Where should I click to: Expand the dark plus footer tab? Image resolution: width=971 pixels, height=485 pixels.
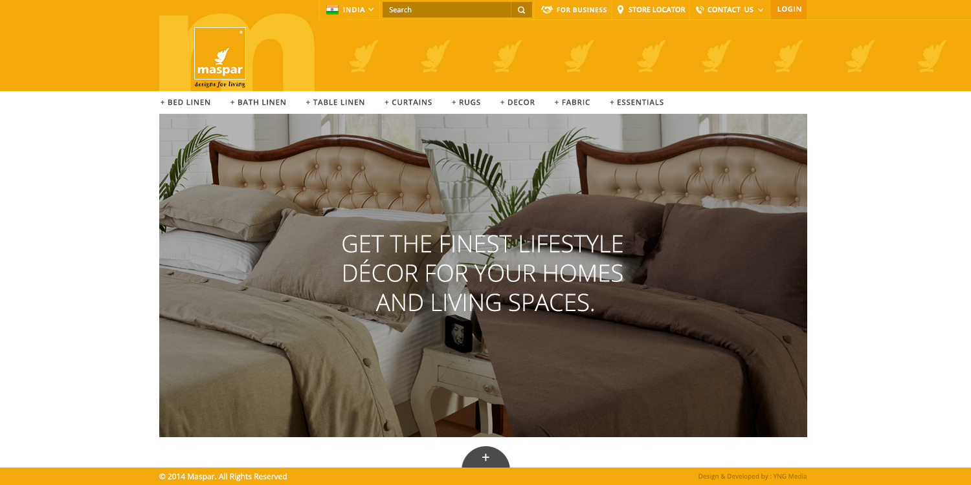coord(485,457)
